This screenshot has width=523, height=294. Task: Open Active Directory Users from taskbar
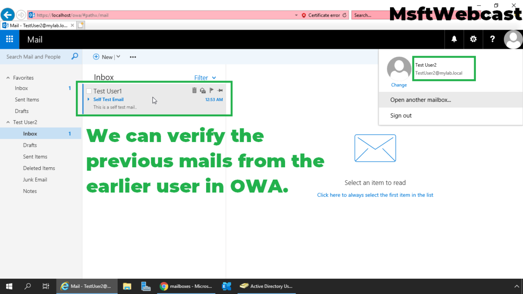(266, 286)
